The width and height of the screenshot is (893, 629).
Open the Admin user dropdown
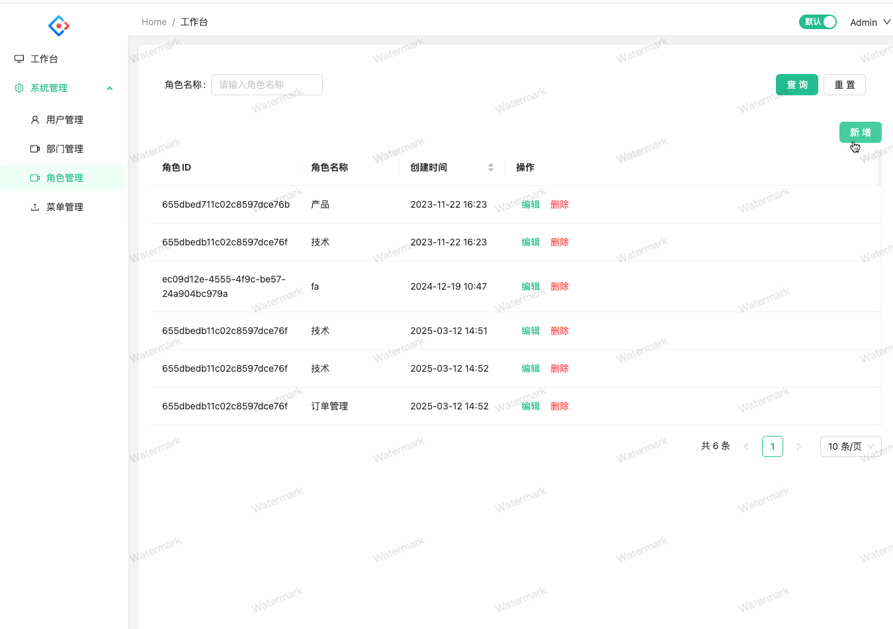point(871,22)
